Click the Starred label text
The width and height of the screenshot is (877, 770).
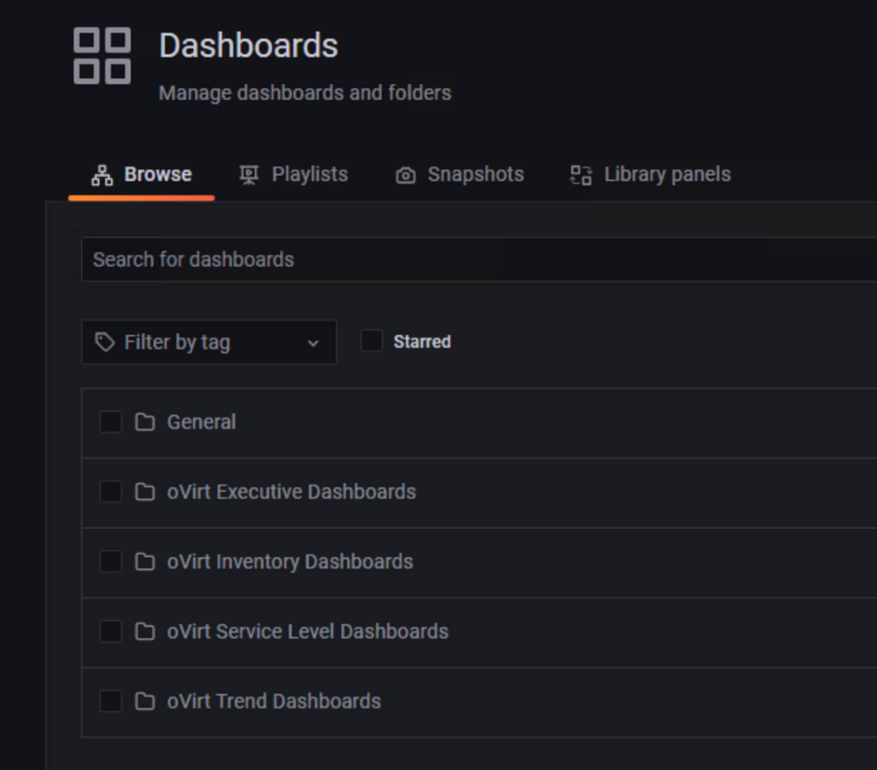pos(422,342)
